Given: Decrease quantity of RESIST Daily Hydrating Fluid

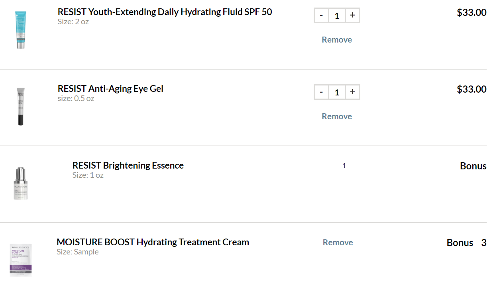Looking at the screenshot, I should coord(321,16).
